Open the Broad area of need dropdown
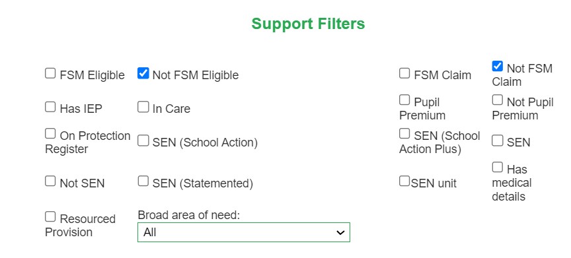Screen dimensions: 571x258 point(244,232)
